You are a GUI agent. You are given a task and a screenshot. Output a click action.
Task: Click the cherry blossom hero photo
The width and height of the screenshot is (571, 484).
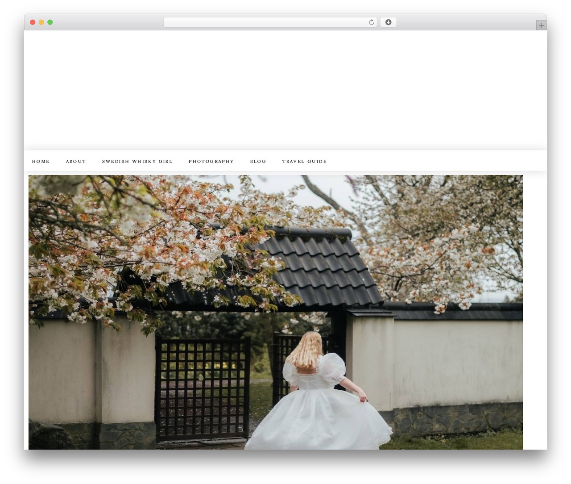276,312
